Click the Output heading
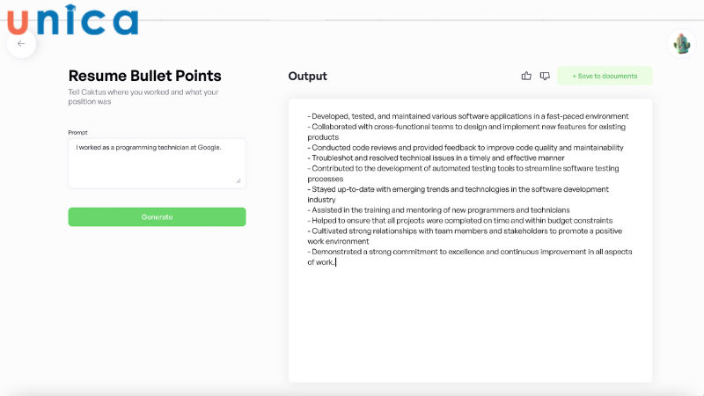The image size is (704, 396). [x=307, y=76]
